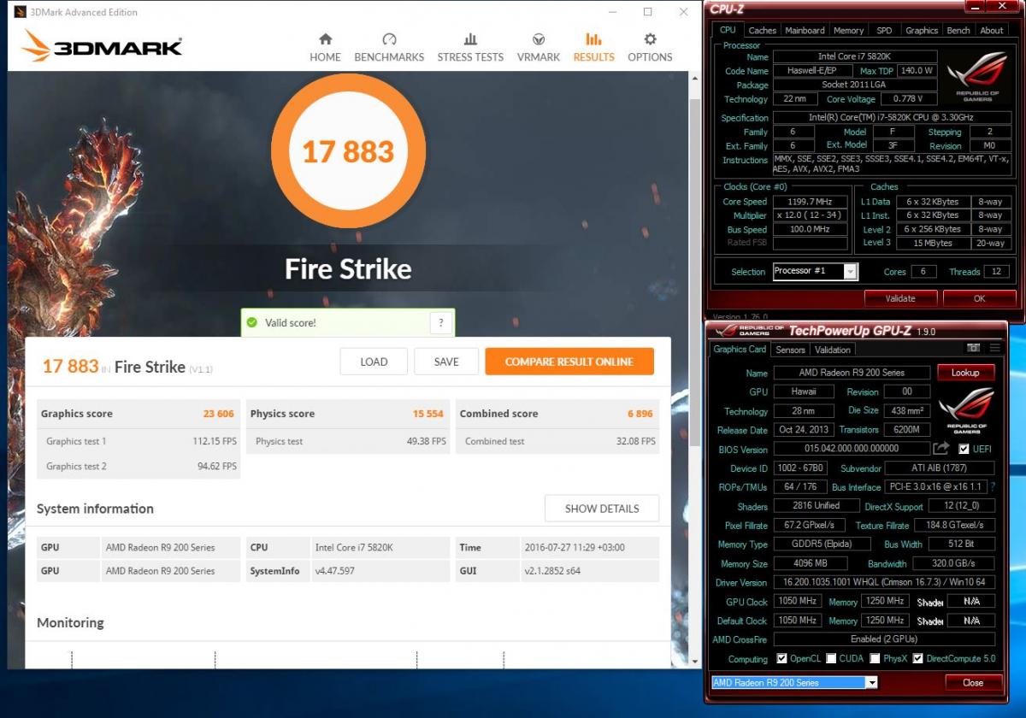Switch to Graphics tab in CPU-Z

[x=922, y=30]
